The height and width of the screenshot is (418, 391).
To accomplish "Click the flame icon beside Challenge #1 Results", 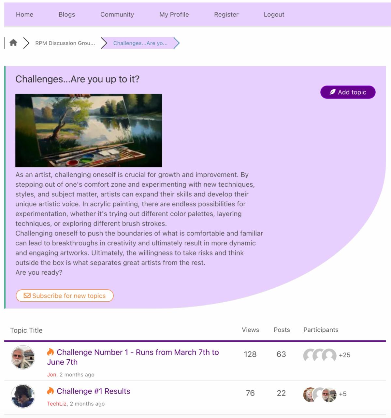I will coord(50,391).
